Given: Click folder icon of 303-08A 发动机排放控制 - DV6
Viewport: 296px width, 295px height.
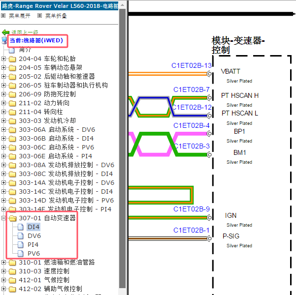Looking at the screenshot, I should [x=12, y=165].
